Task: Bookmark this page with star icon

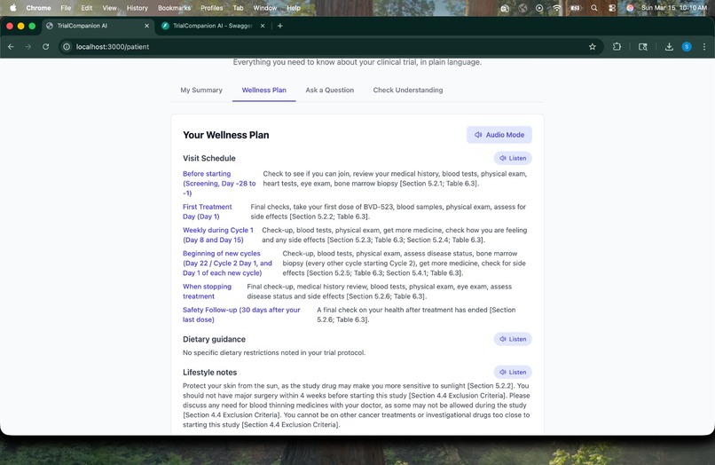Action: (593, 46)
